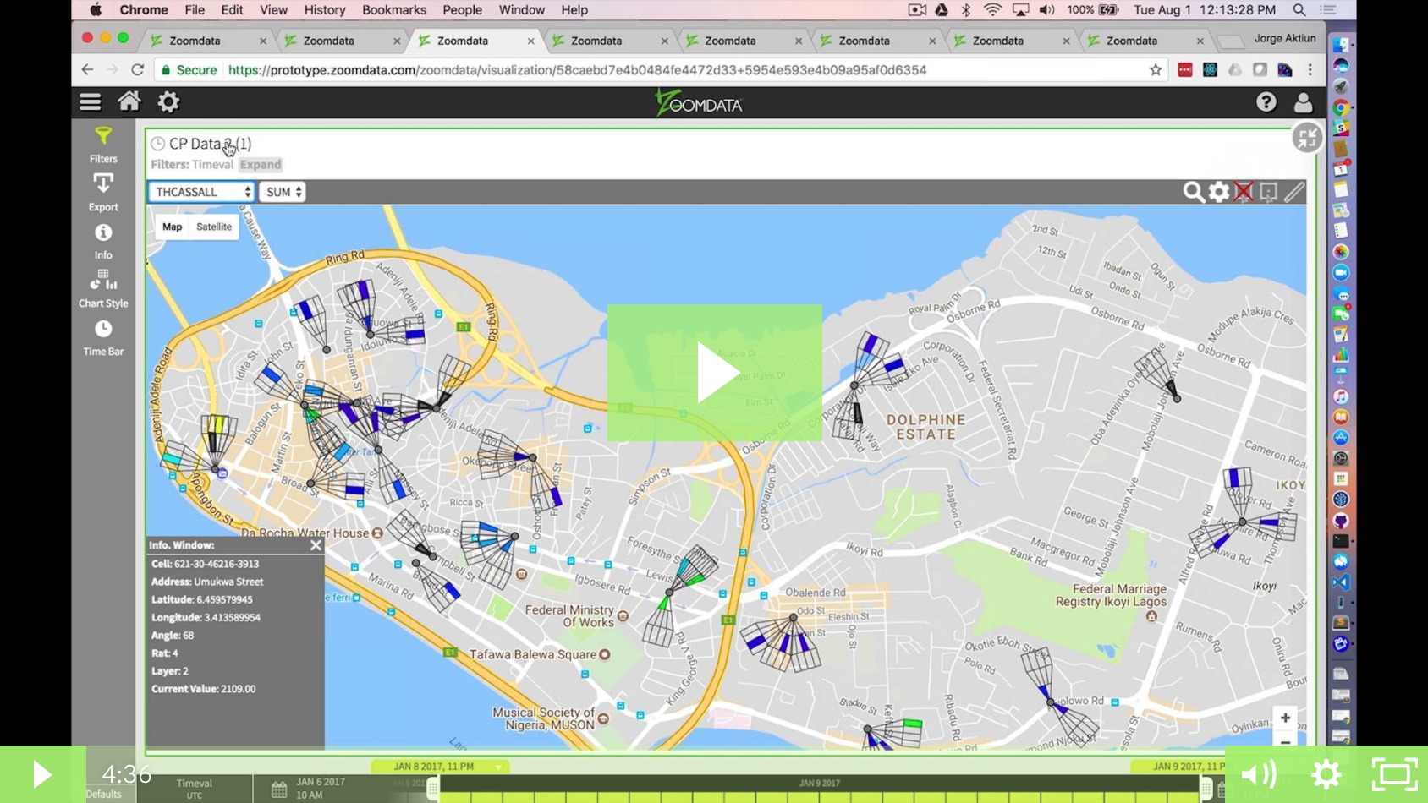
Task: Close the Info Window panel
Action: [x=316, y=545]
